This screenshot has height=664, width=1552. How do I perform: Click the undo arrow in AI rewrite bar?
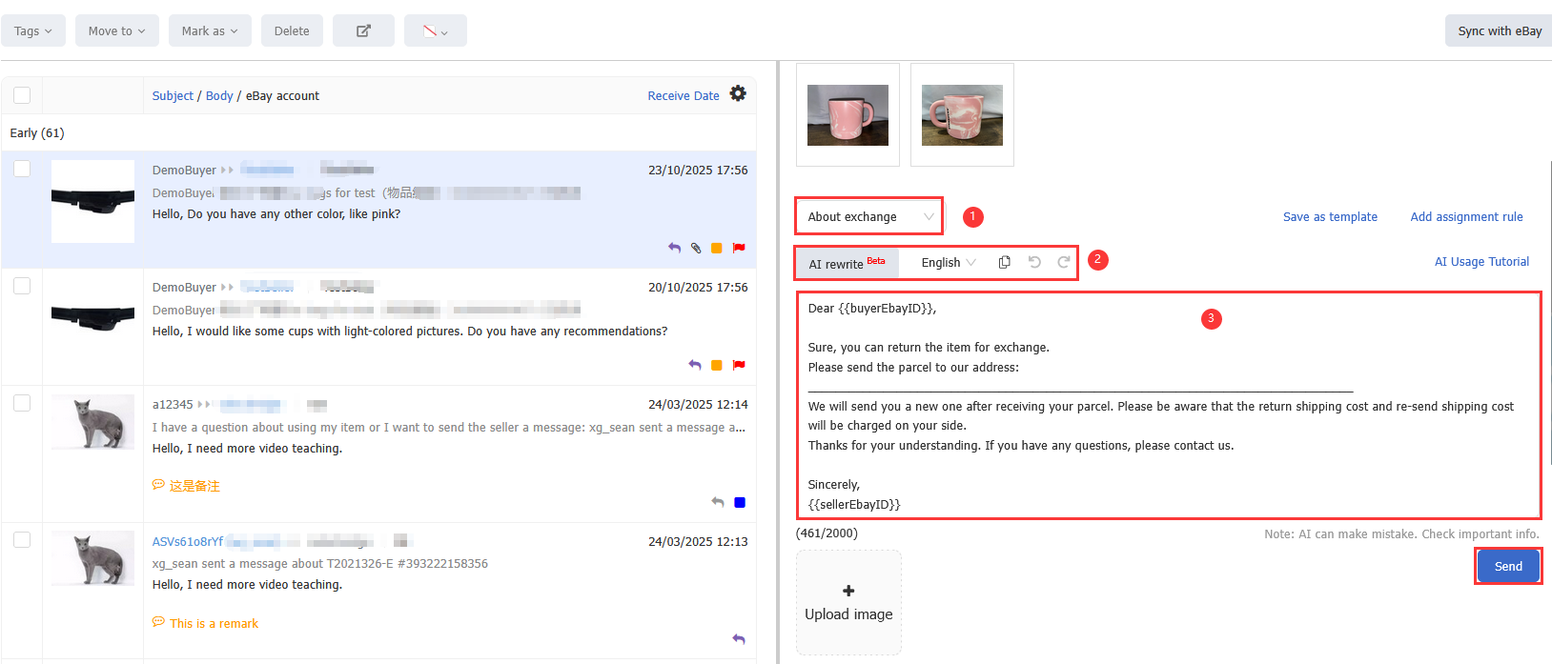(1034, 262)
